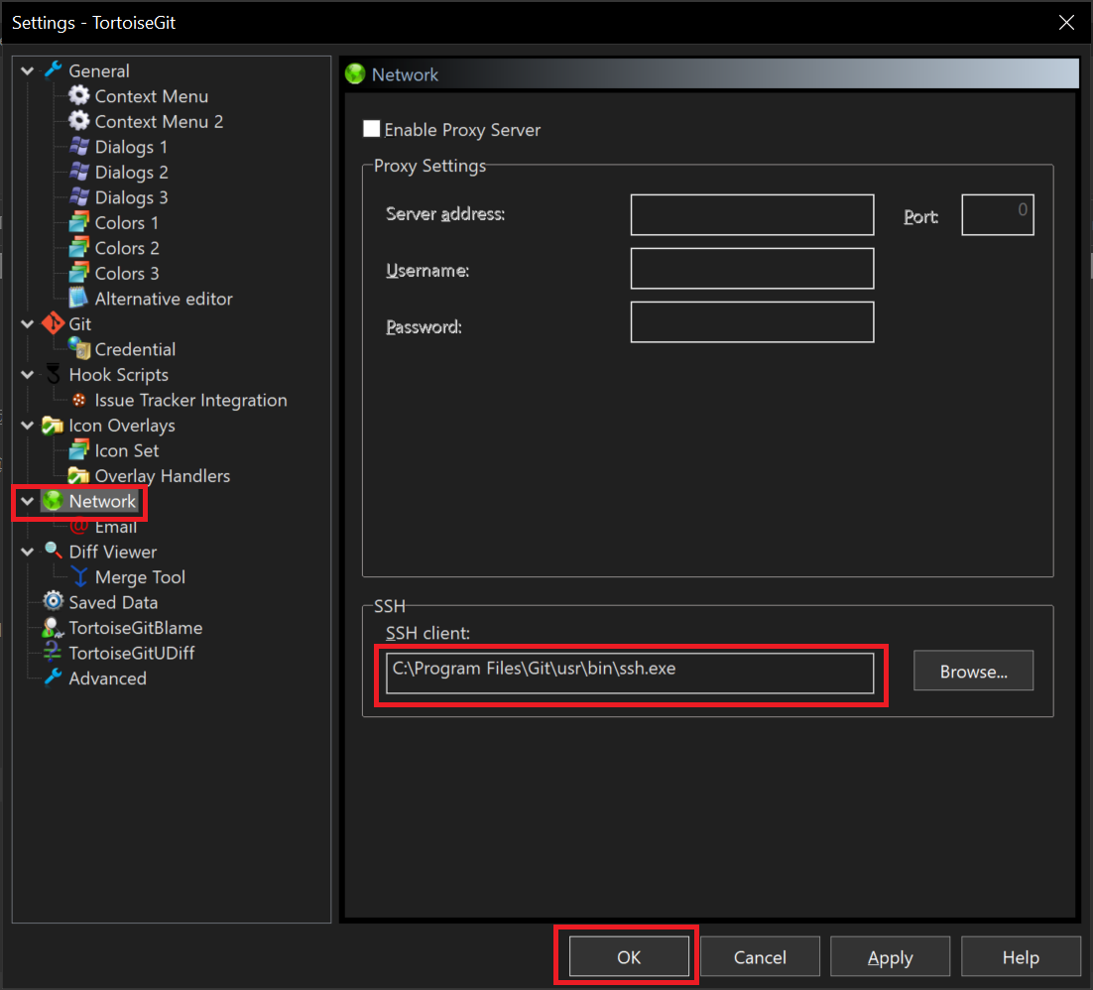Collapse the Network tree node
1093x990 pixels.
coord(27,501)
